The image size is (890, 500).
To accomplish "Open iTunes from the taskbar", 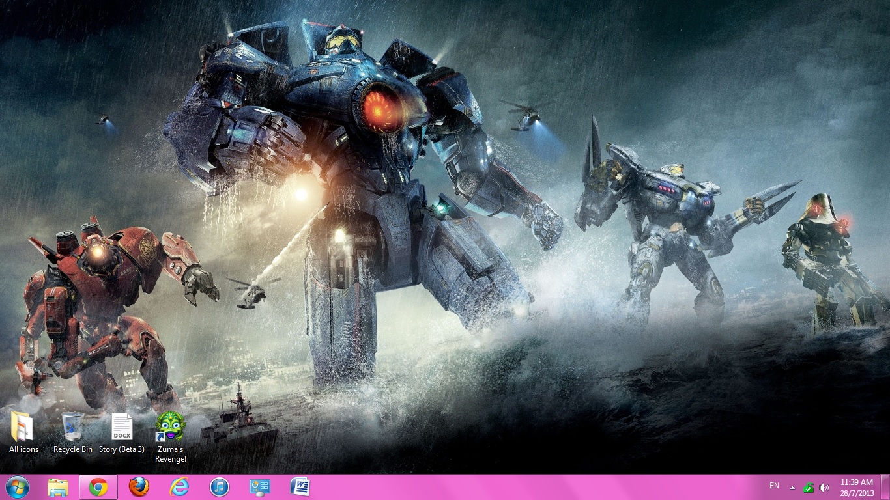I will click(220, 487).
